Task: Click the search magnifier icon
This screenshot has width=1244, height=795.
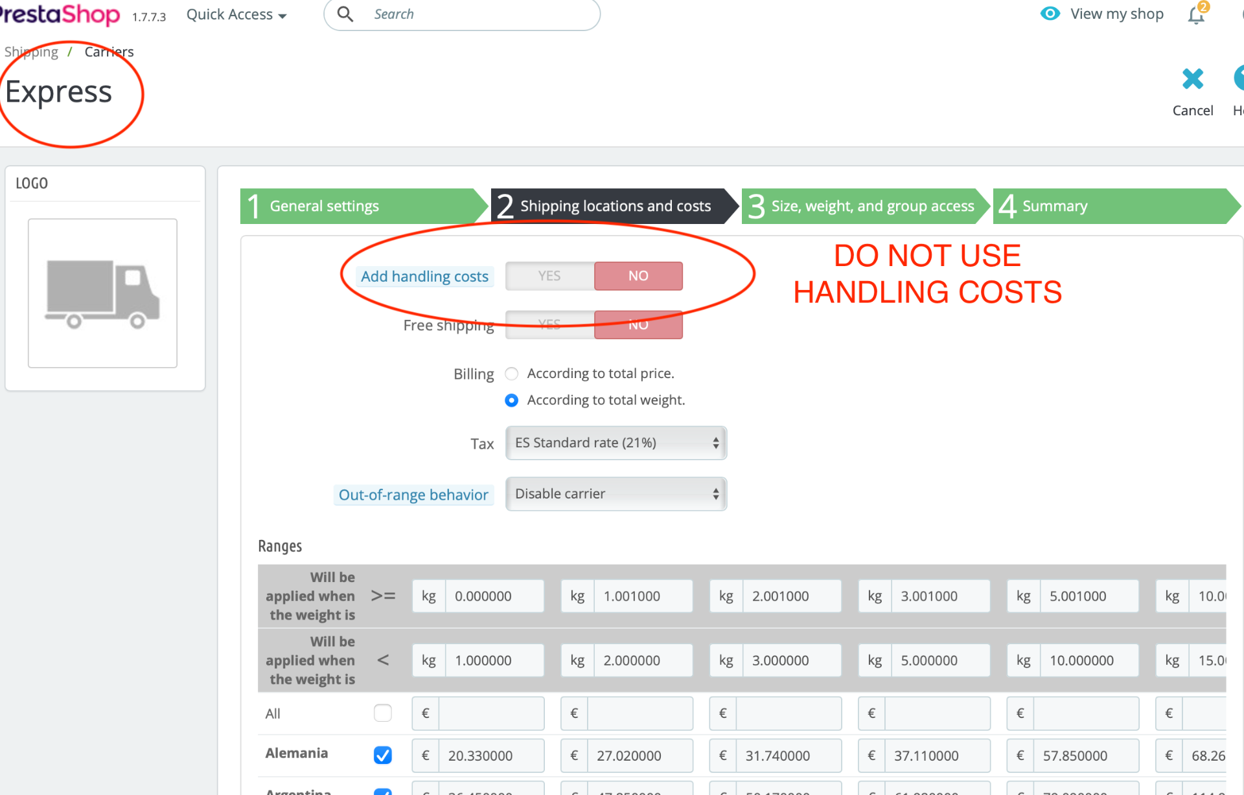Action: (345, 14)
